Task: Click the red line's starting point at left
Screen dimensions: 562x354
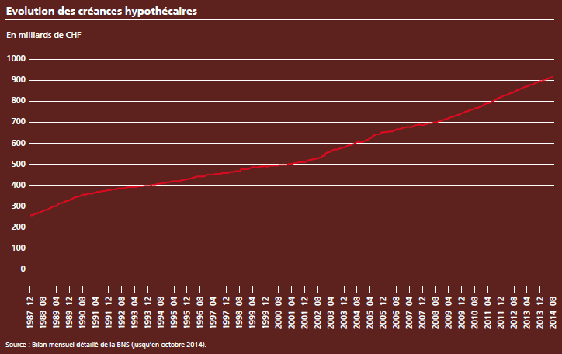Action: point(32,215)
